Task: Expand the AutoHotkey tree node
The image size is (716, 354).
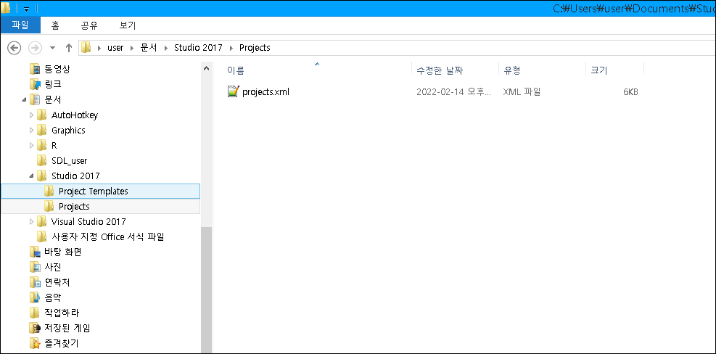Action: point(31,115)
